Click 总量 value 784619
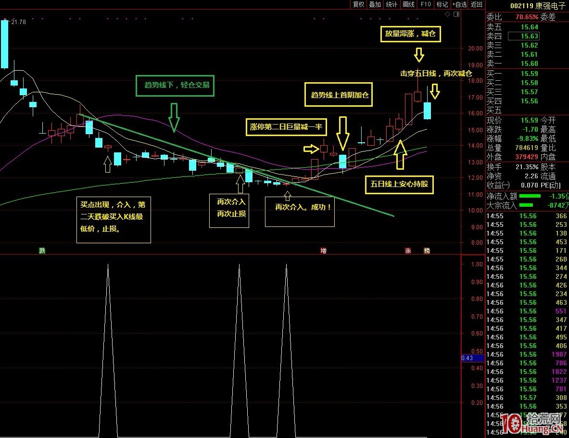This screenshot has height=438, width=569. pyautogui.click(x=527, y=148)
